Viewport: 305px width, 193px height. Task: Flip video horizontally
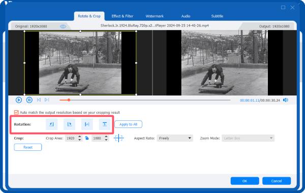click(x=87, y=124)
